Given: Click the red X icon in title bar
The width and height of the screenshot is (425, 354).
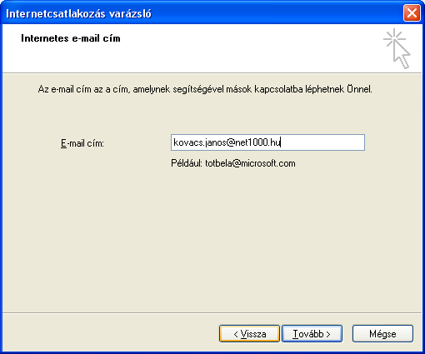Looking at the screenshot, I should pos(412,12).
